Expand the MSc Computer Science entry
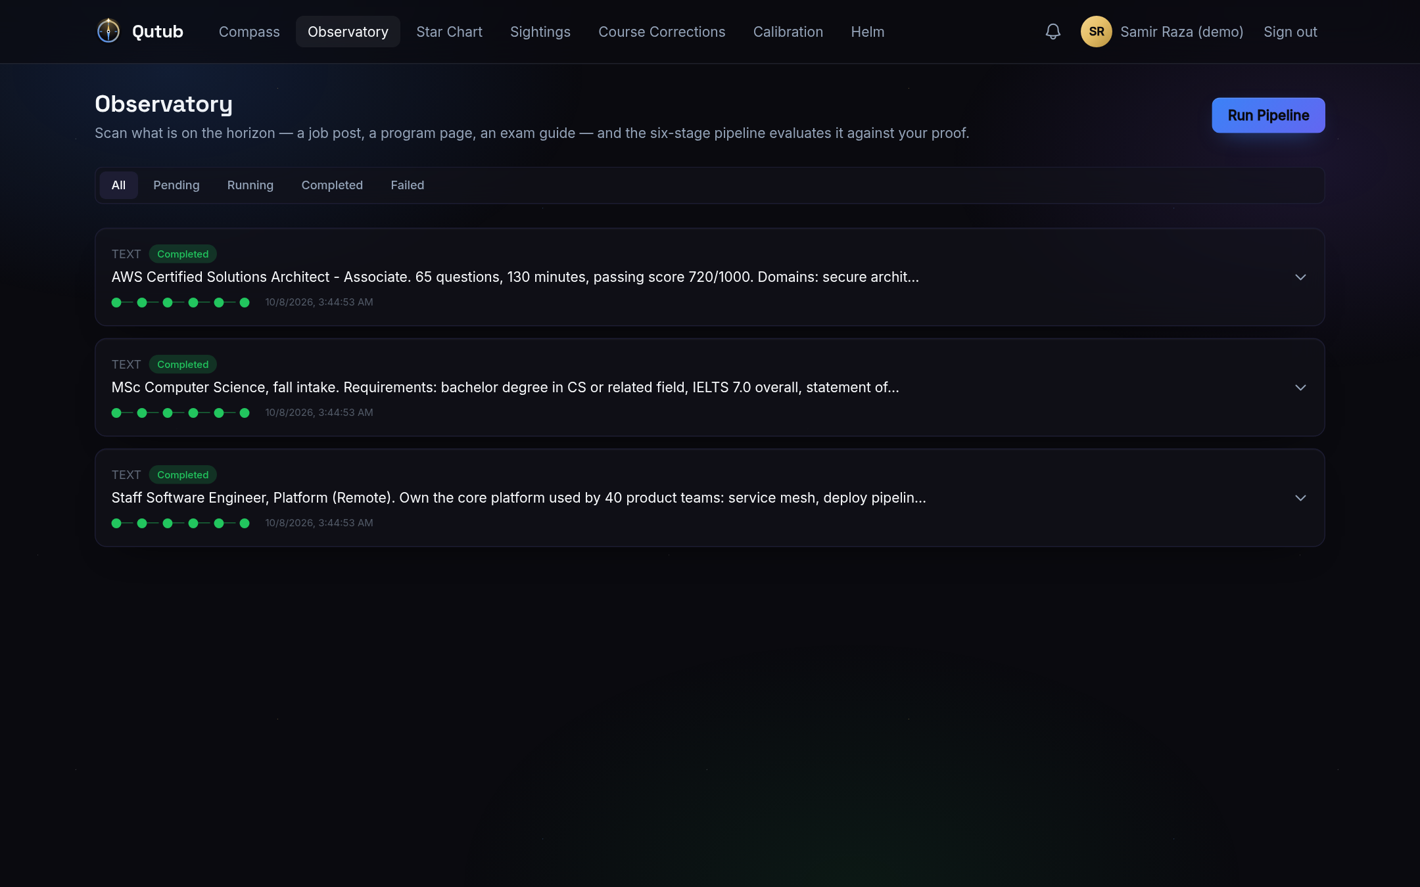This screenshot has width=1420, height=887. [x=1300, y=388]
